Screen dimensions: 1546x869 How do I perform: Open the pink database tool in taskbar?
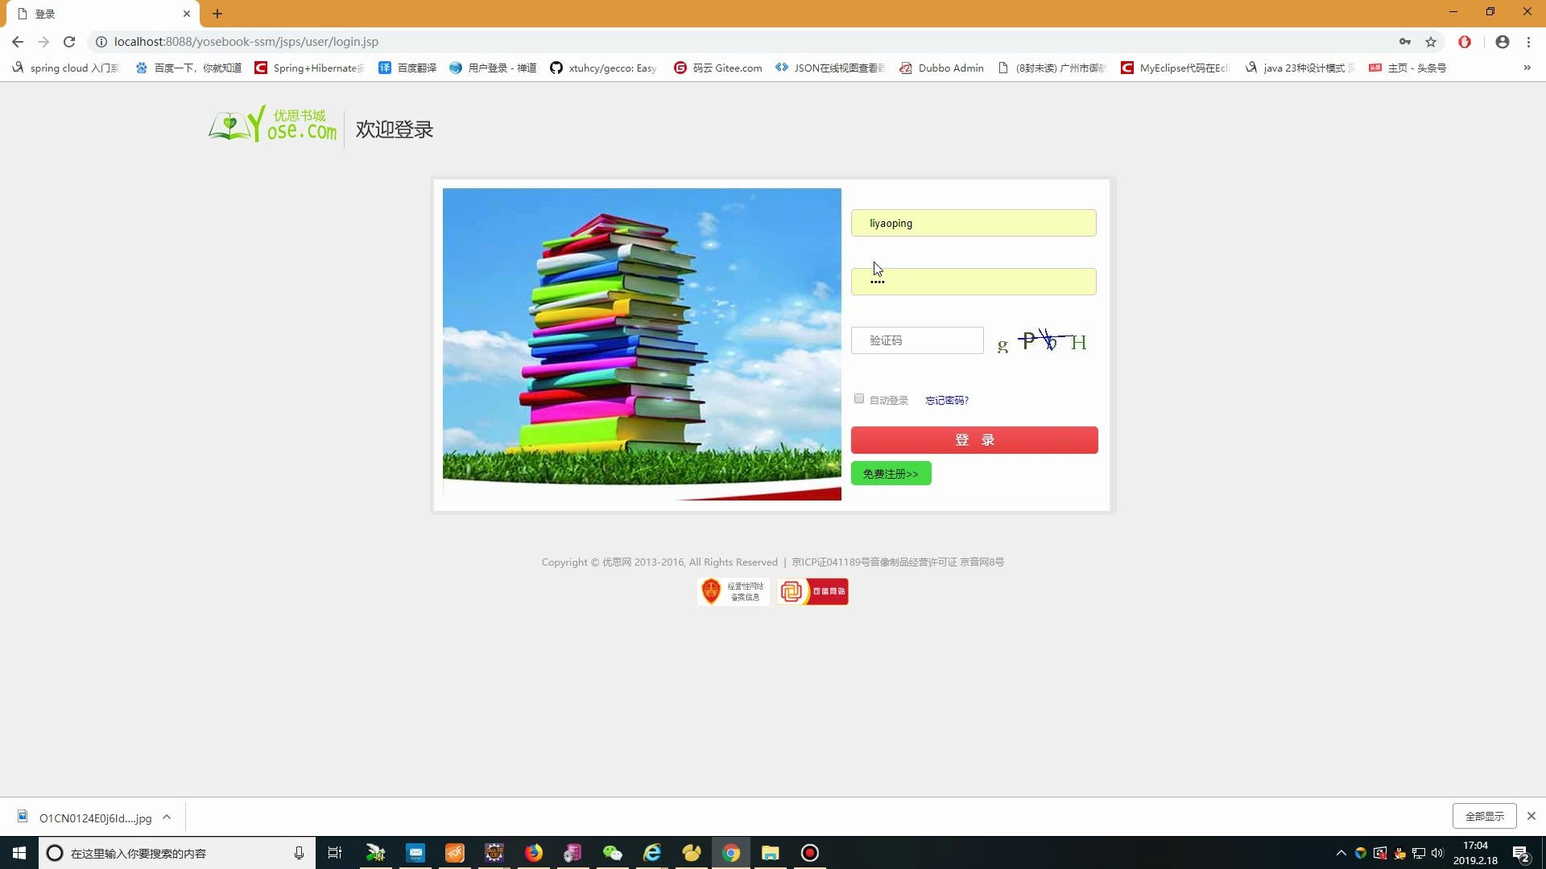tap(573, 853)
